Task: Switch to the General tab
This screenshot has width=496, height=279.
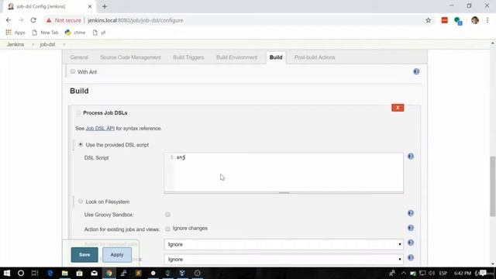Action: point(79,57)
